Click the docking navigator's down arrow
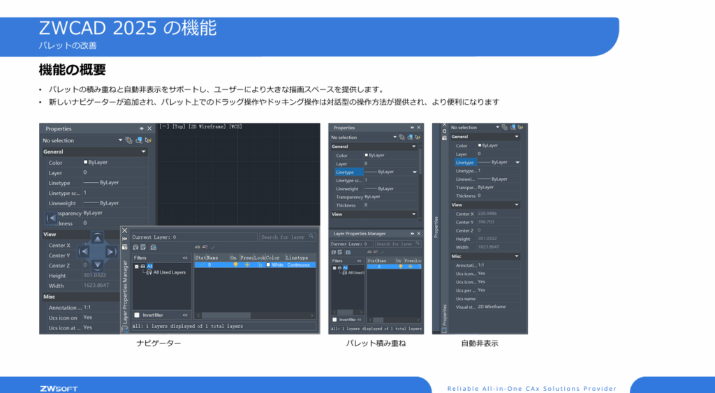 click(97, 265)
